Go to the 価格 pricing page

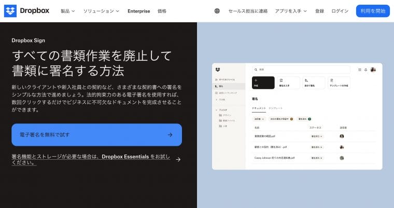point(162,11)
